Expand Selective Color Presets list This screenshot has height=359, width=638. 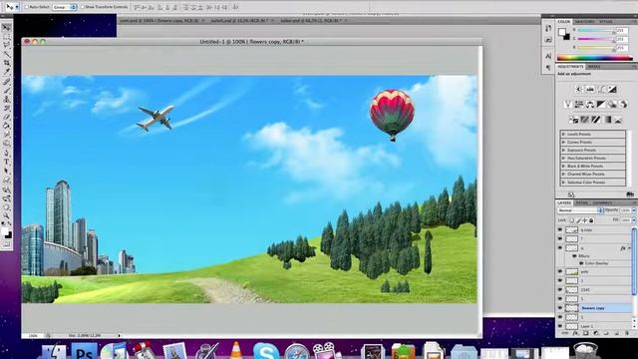tap(563, 182)
